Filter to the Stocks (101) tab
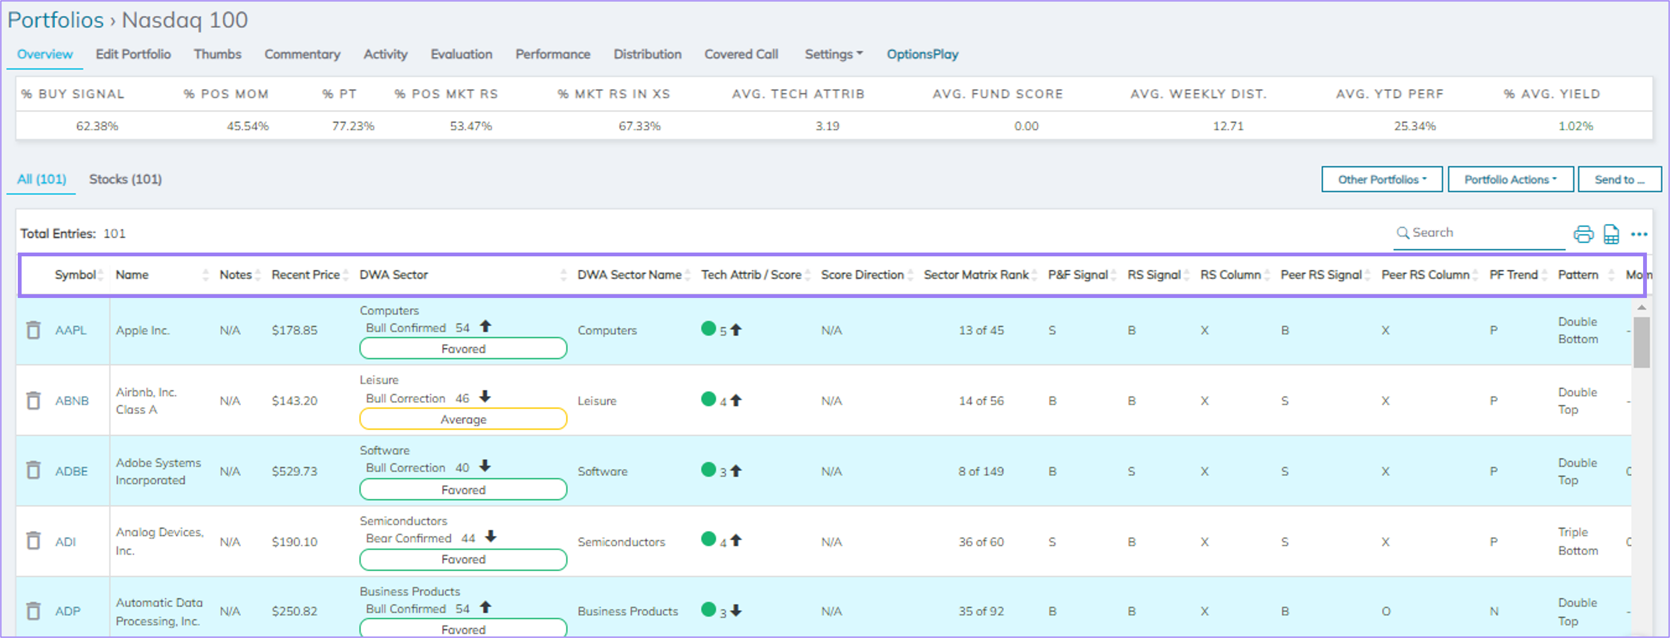 click(125, 179)
